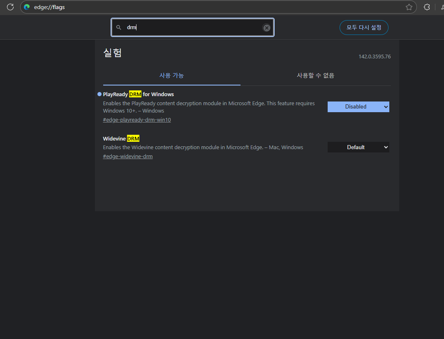
Task: Add this page to favorites with the star icon
Action: tap(409, 7)
